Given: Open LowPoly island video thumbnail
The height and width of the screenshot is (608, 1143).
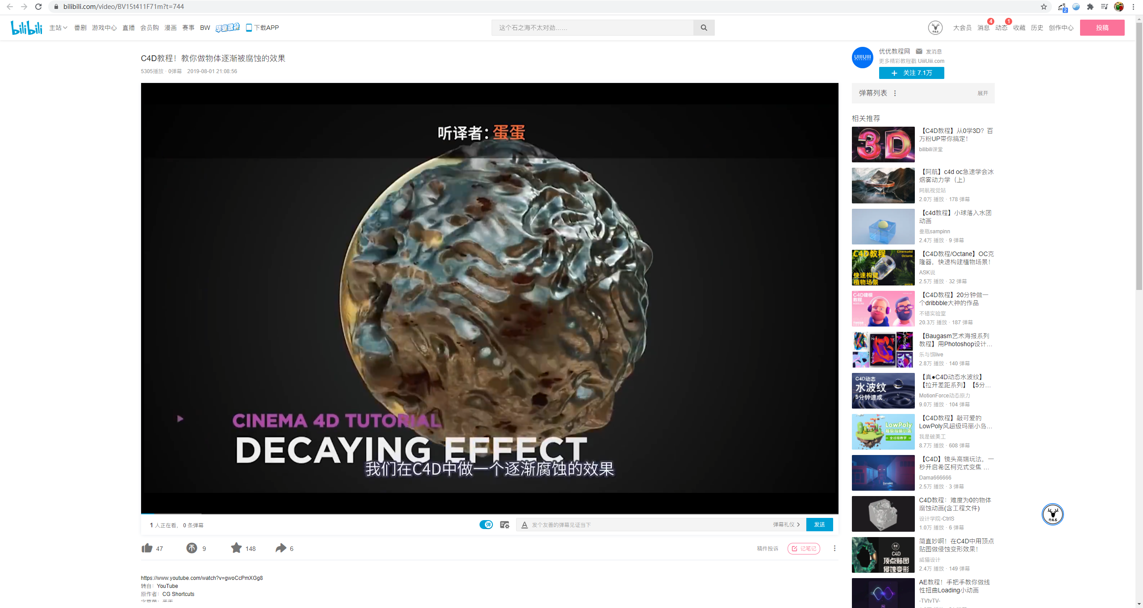Looking at the screenshot, I should [x=883, y=432].
